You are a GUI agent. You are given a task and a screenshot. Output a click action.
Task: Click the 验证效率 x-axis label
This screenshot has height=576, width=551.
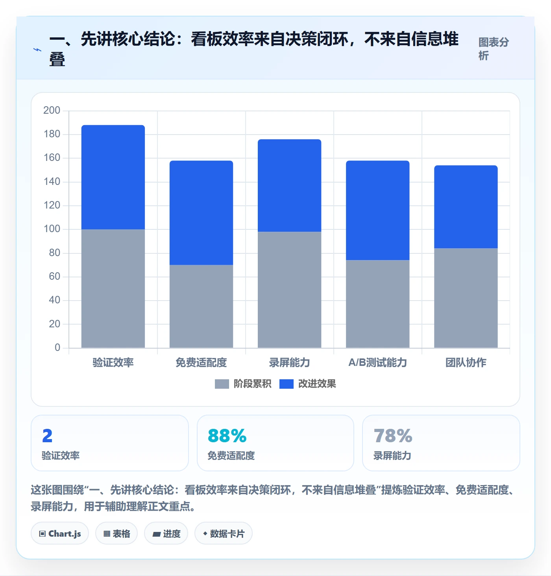point(113,362)
